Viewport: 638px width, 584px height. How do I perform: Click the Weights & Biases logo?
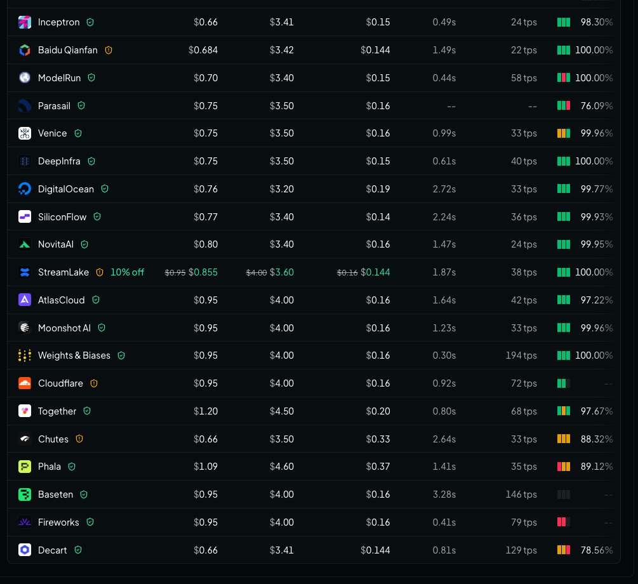pyautogui.click(x=24, y=355)
